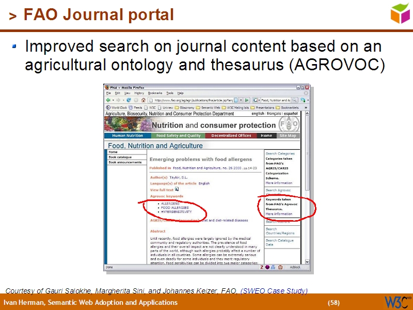The image size is (413, 310).
Task: Click the Adblock button in status bar
Action: (x=295, y=267)
